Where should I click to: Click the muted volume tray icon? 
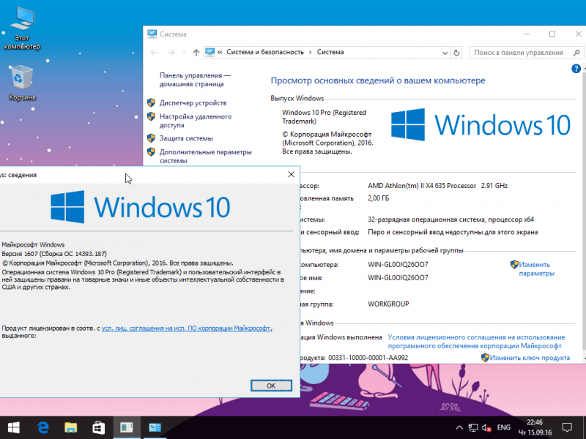coord(486,428)
